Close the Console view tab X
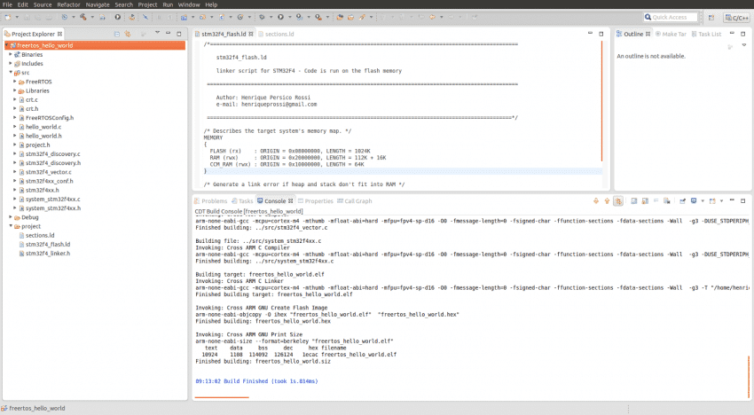 [x=290, y=201]
